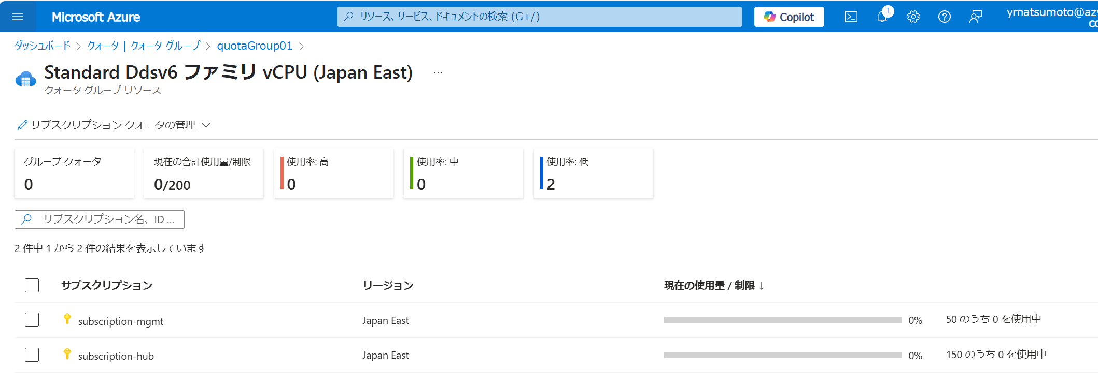Open subscription-hub row name
This screenshot has height=384, width=1098.
pyautogui.click(x=116, y=356)
